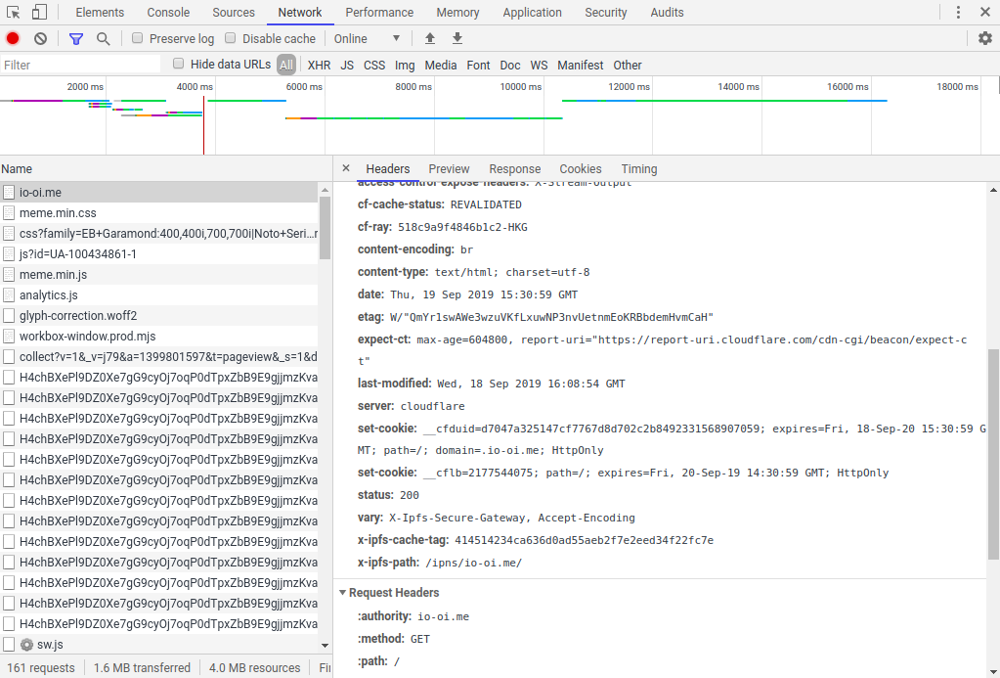Open the network search magnifier
This screenshot has height=678, width=1000.
(103, 39)
